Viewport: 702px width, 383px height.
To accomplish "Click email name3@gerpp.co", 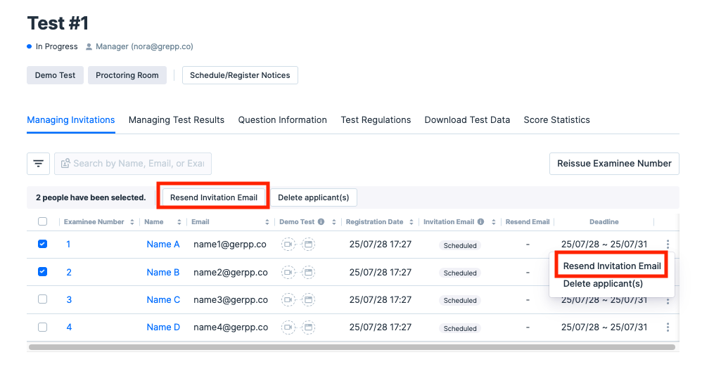I will tap(231, 300).
